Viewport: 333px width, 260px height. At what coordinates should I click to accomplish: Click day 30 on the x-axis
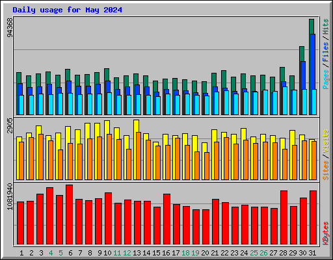tap(302, 253)
